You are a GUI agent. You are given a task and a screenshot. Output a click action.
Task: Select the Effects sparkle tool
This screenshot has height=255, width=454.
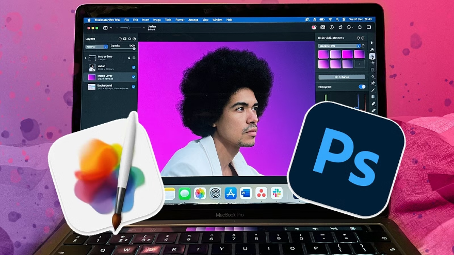(x=372, y=63)
